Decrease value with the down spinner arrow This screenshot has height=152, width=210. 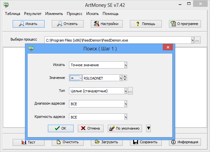pos(125,79)
